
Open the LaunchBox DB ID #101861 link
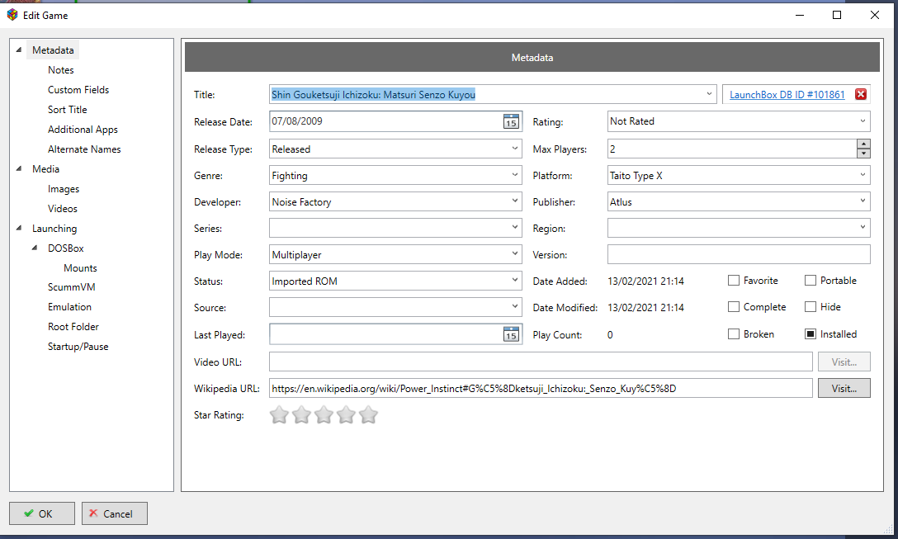tap(787, 95)
